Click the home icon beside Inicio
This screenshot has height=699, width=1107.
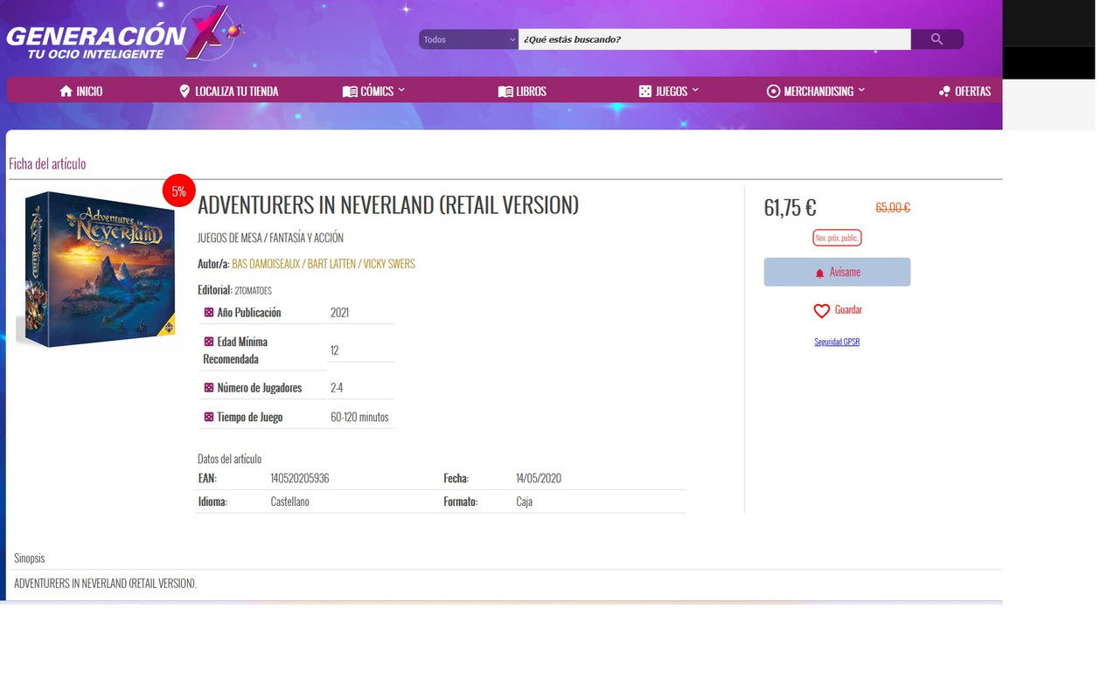66,91
